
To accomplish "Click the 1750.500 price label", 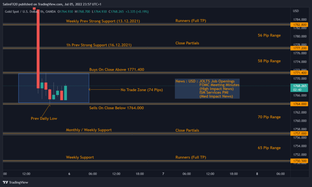I will click(300, 161).
